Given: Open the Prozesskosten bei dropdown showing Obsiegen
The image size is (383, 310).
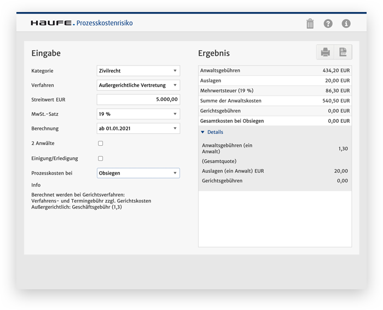Looking at the screenshot, I should (138, 173).
